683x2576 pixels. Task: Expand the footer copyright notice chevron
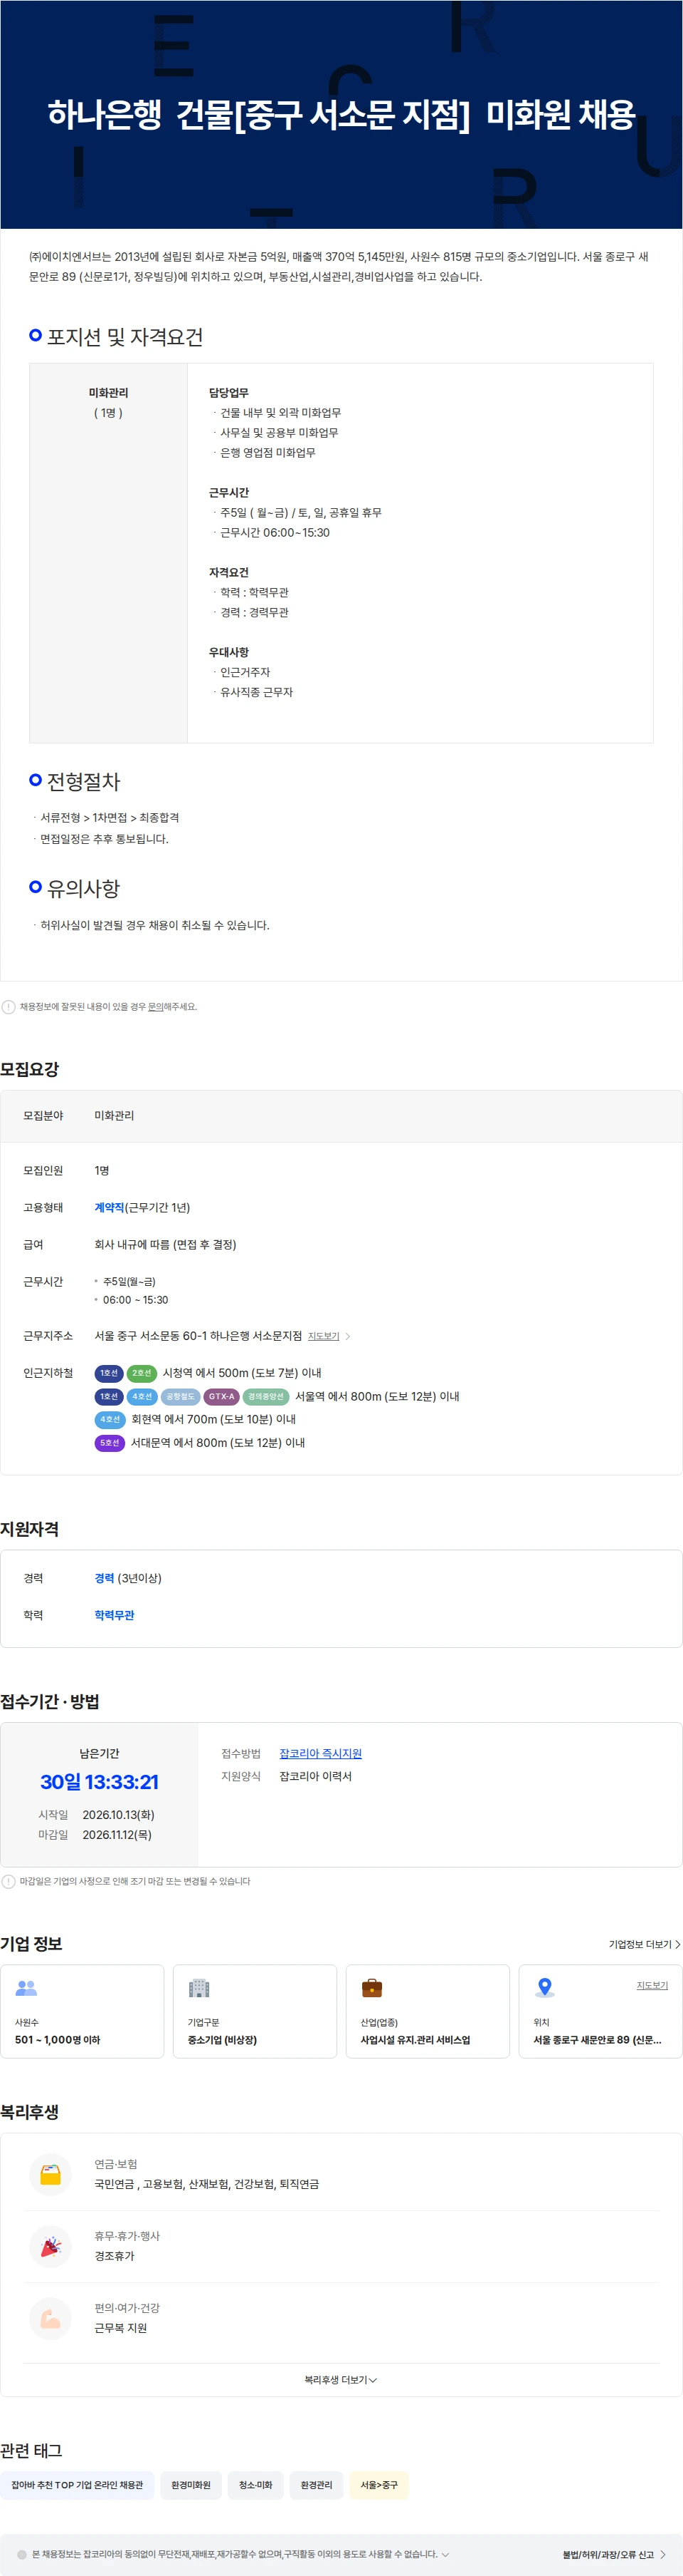445,2554
